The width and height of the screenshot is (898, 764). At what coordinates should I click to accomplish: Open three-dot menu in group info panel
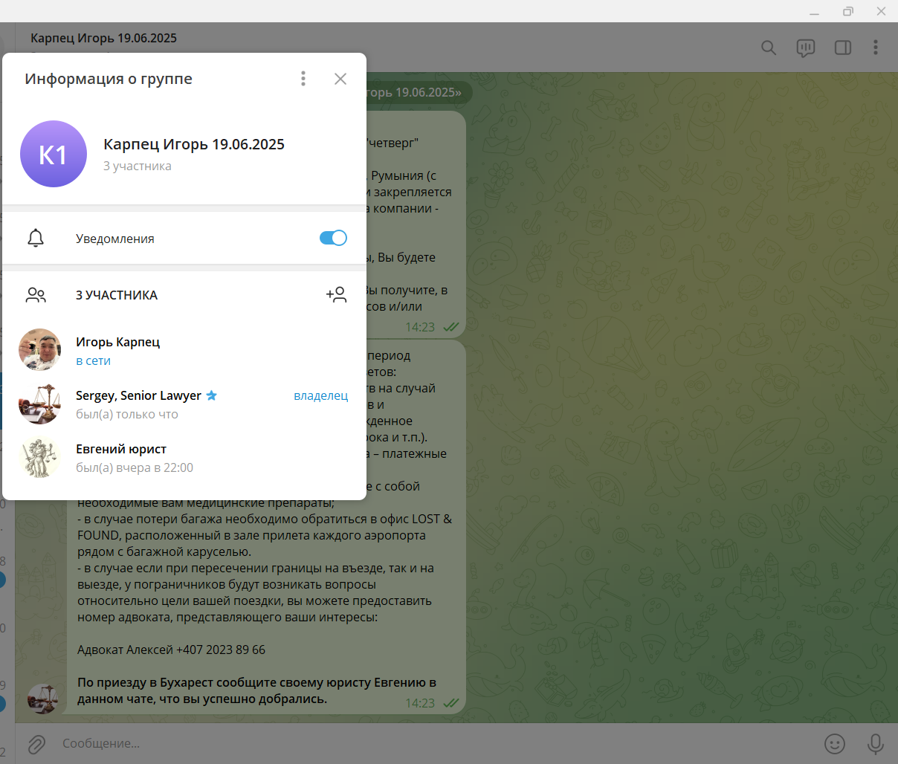[303, 79]
